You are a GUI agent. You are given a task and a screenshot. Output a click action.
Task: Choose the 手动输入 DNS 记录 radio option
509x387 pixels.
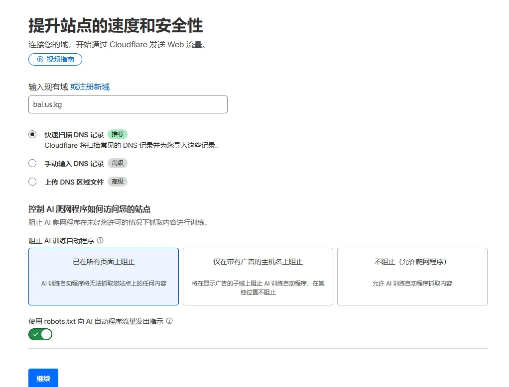[x=32, y=163]
